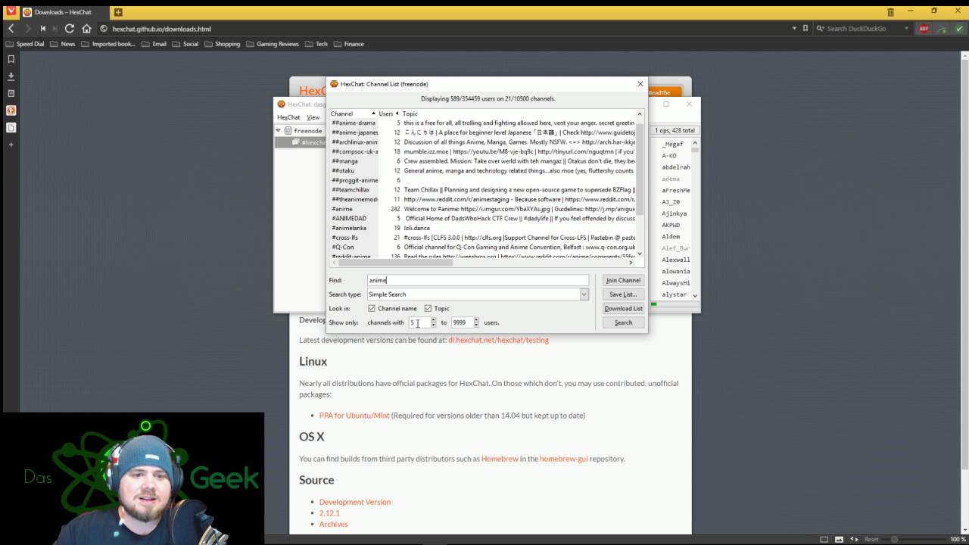This screenshot has width=969, height=545.
Task: Open the homebrew-gui link
Action: click(x=563, y=459)
